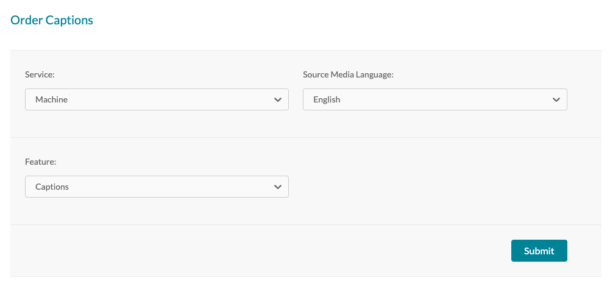This screenshot has width=610, height=283.
Task: Click the divider line above the Feature section
Action: (x=305, y=137)
